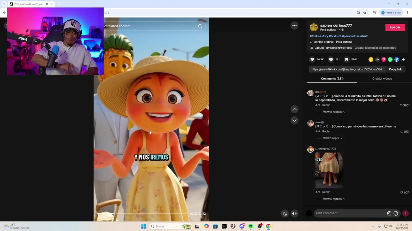Click the search magnifier icon on video
This screenshot has height=231, width=412.
click(x=200, y=26)
